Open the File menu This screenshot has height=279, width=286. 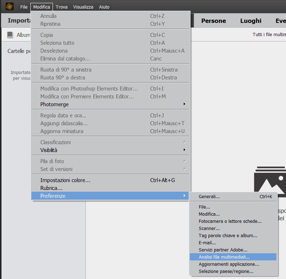pyautogui.click(x=24, y=7)
